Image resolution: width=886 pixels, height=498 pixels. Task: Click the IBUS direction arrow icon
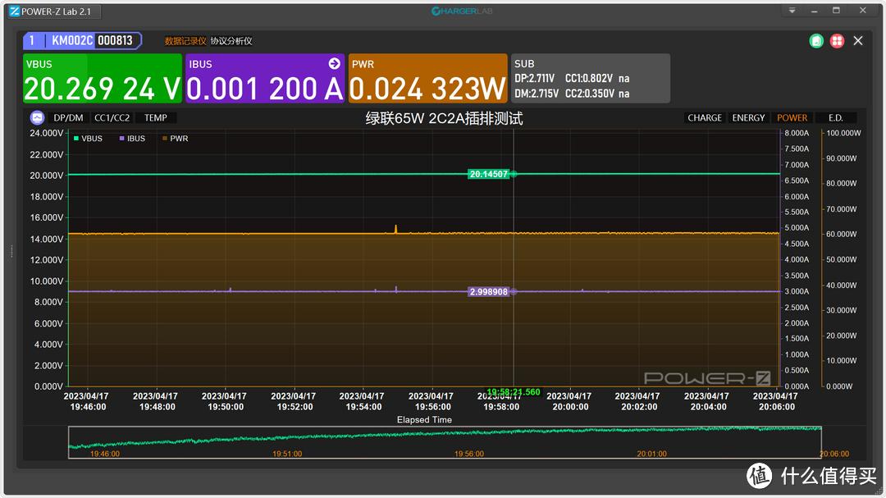coord(334,63)
